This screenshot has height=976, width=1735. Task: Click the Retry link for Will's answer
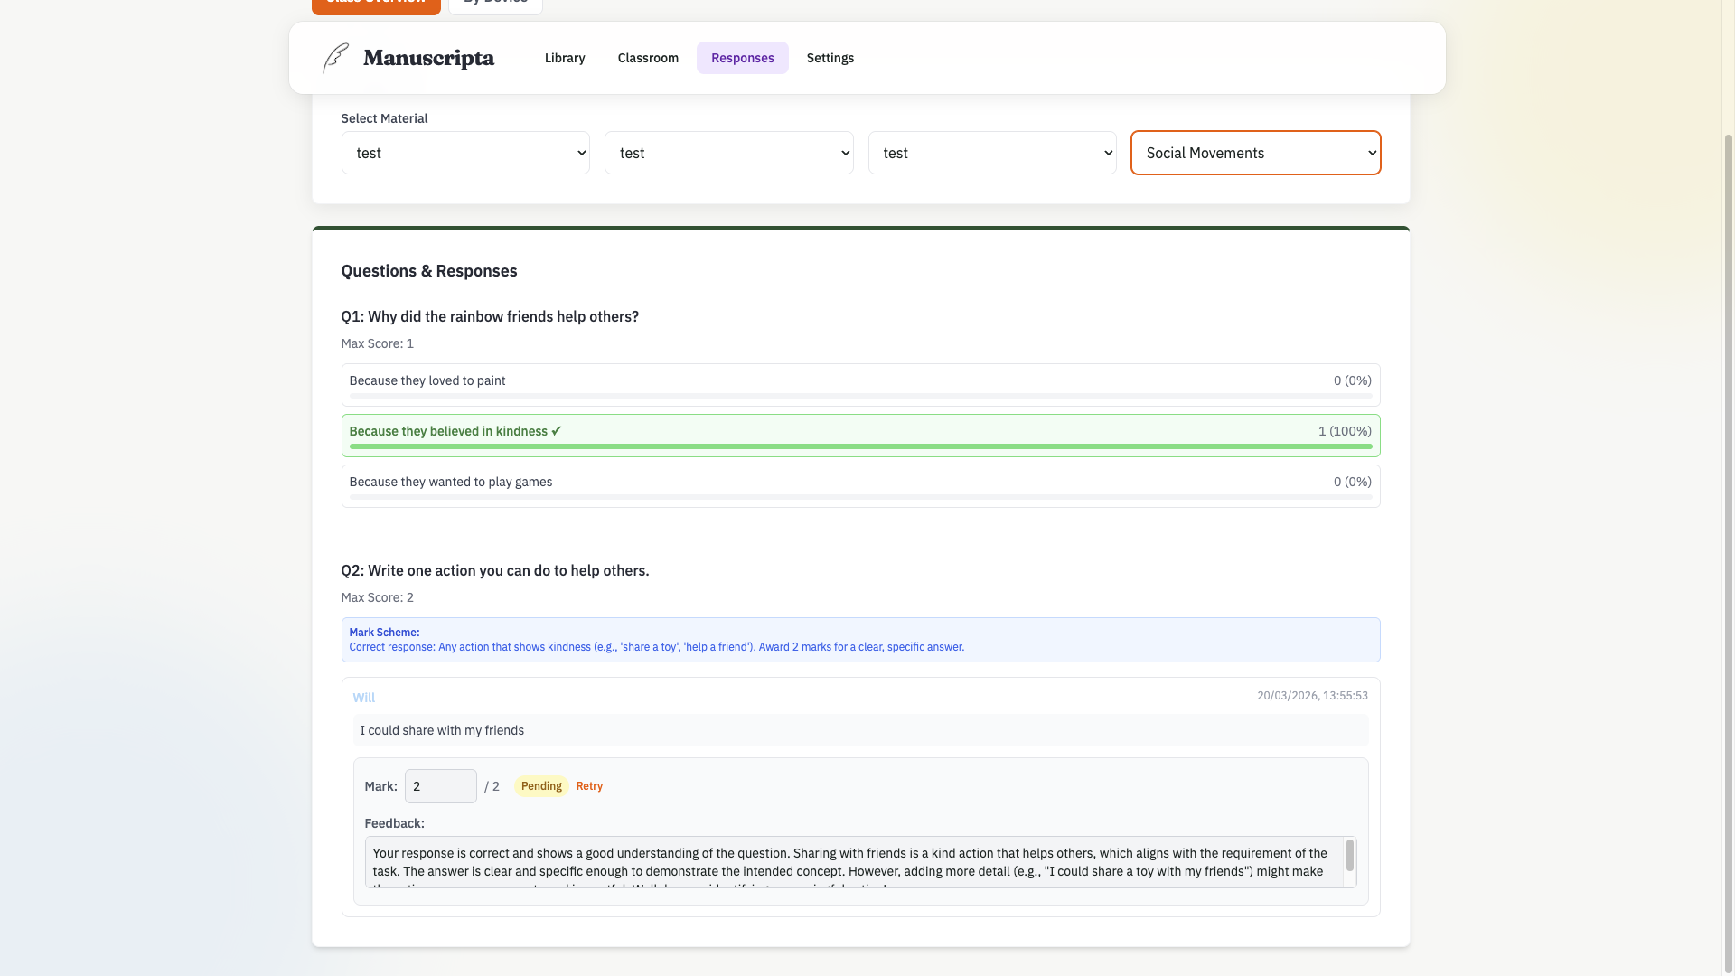pos(589,785)
